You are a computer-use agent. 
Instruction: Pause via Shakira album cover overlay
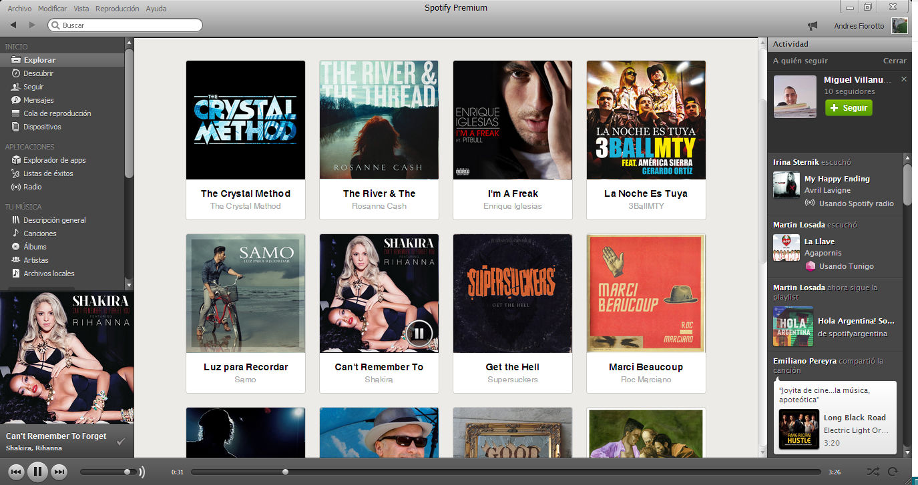[x=419, y=333]
